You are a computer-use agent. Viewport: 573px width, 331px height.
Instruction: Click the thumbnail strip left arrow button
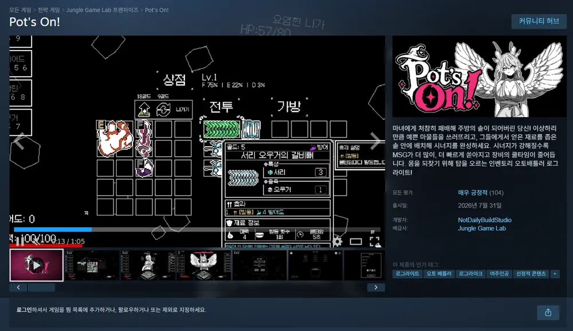(18, 287)
